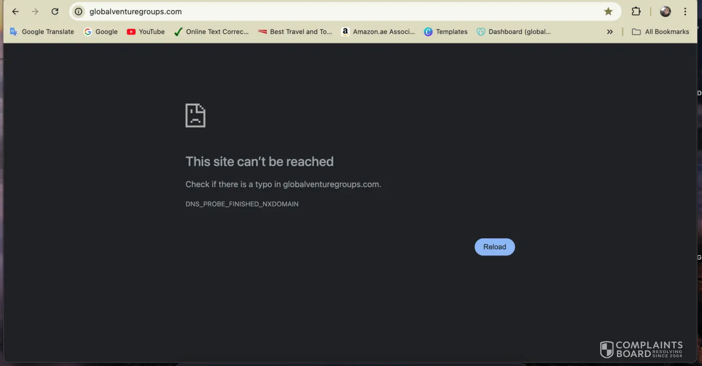
Task: Open the Templates bookmark
Action: (x=446, y=32)
